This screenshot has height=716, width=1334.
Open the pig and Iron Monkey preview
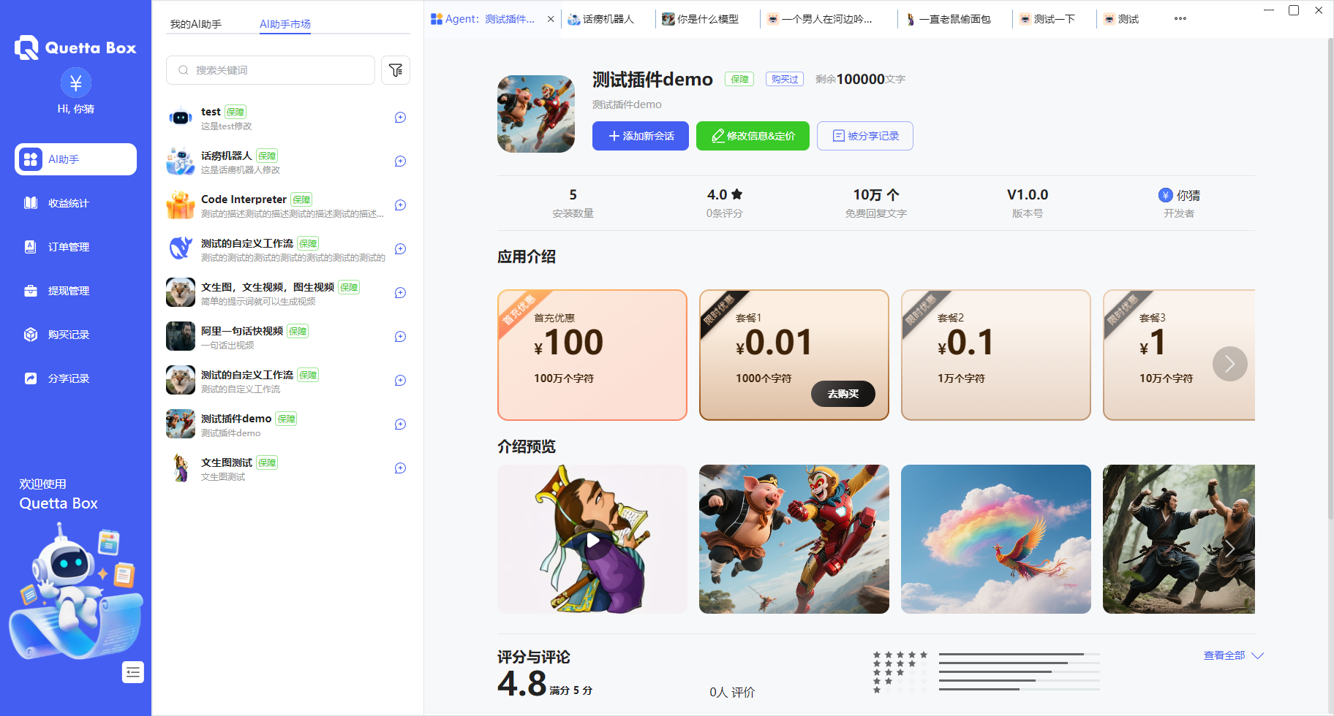[794, 539]
